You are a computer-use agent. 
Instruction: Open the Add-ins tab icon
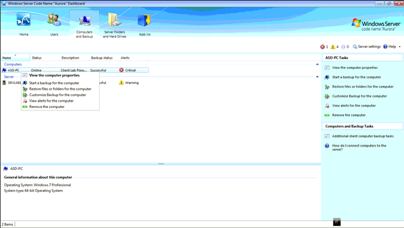point(144,20)
